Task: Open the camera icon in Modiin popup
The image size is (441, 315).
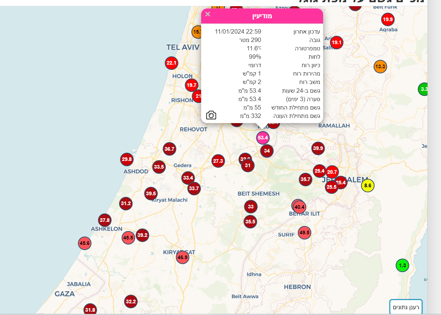Action: point(211,115)
